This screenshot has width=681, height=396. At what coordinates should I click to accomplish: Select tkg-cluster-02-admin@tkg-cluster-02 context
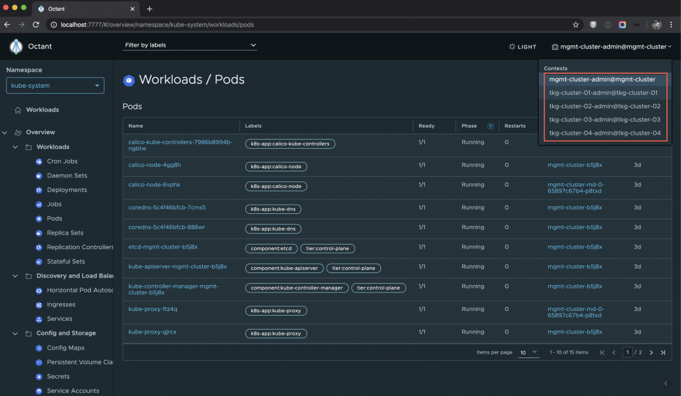coord(605,106)
